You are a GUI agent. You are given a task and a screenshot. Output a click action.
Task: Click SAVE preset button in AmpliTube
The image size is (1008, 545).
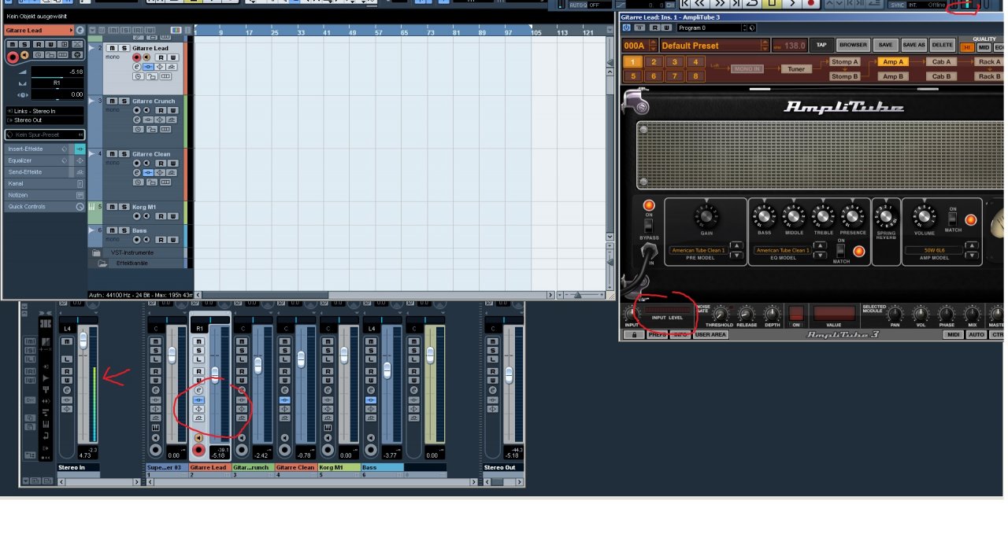pyautogui.click(x=885, y=45)
